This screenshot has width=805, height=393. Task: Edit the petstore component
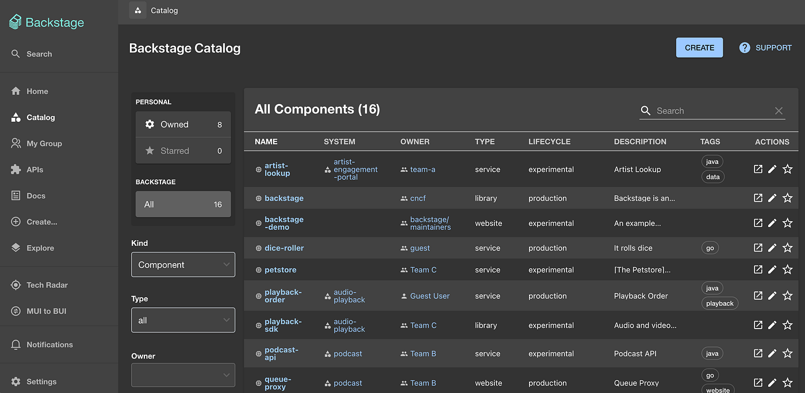(772, 269)
